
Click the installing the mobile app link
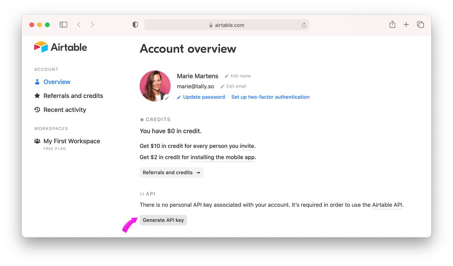tap(223, 157)
